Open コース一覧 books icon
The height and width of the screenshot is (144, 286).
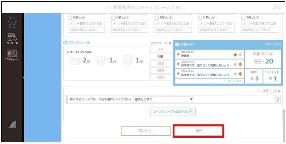coord(12,37)
